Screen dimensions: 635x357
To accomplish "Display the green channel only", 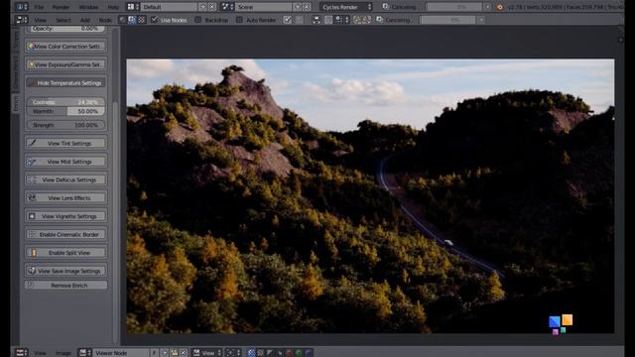I will pyautogui.click(x=299, y=353).
